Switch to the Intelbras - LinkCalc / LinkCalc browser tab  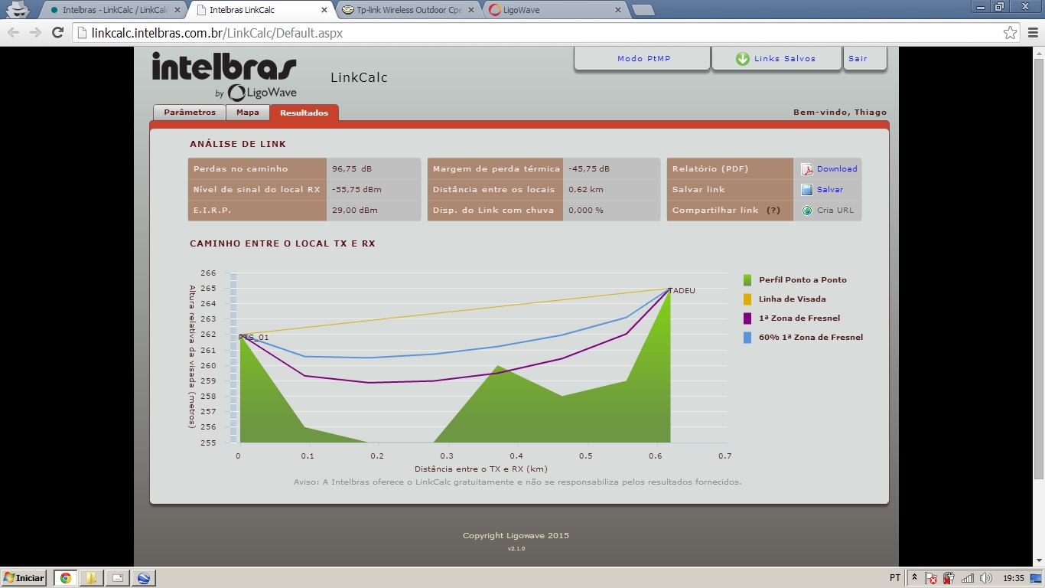tap(112, 11)
